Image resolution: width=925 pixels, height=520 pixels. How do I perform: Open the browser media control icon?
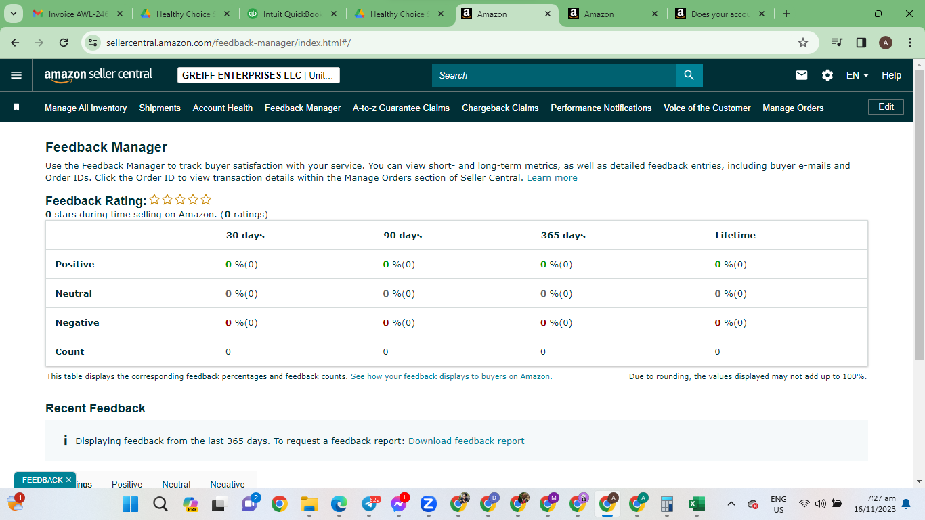pyautogui.click(x=837, y=43)
